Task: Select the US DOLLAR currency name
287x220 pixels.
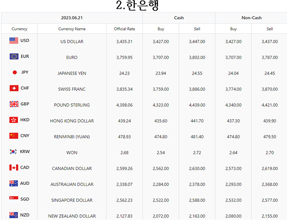Action: (72, 42)
